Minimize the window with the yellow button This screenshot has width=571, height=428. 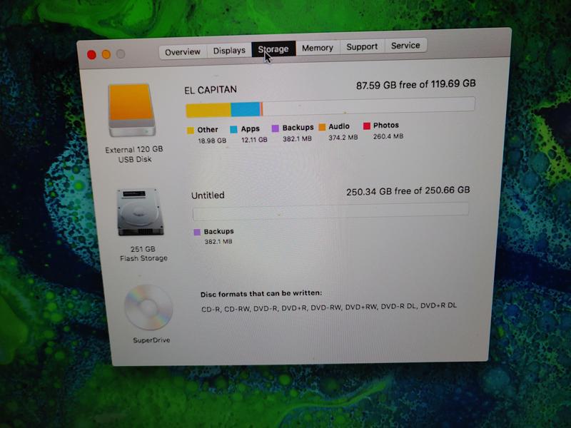(106, 55)
